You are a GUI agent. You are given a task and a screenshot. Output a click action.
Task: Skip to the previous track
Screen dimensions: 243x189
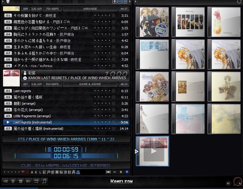point(5,182)
